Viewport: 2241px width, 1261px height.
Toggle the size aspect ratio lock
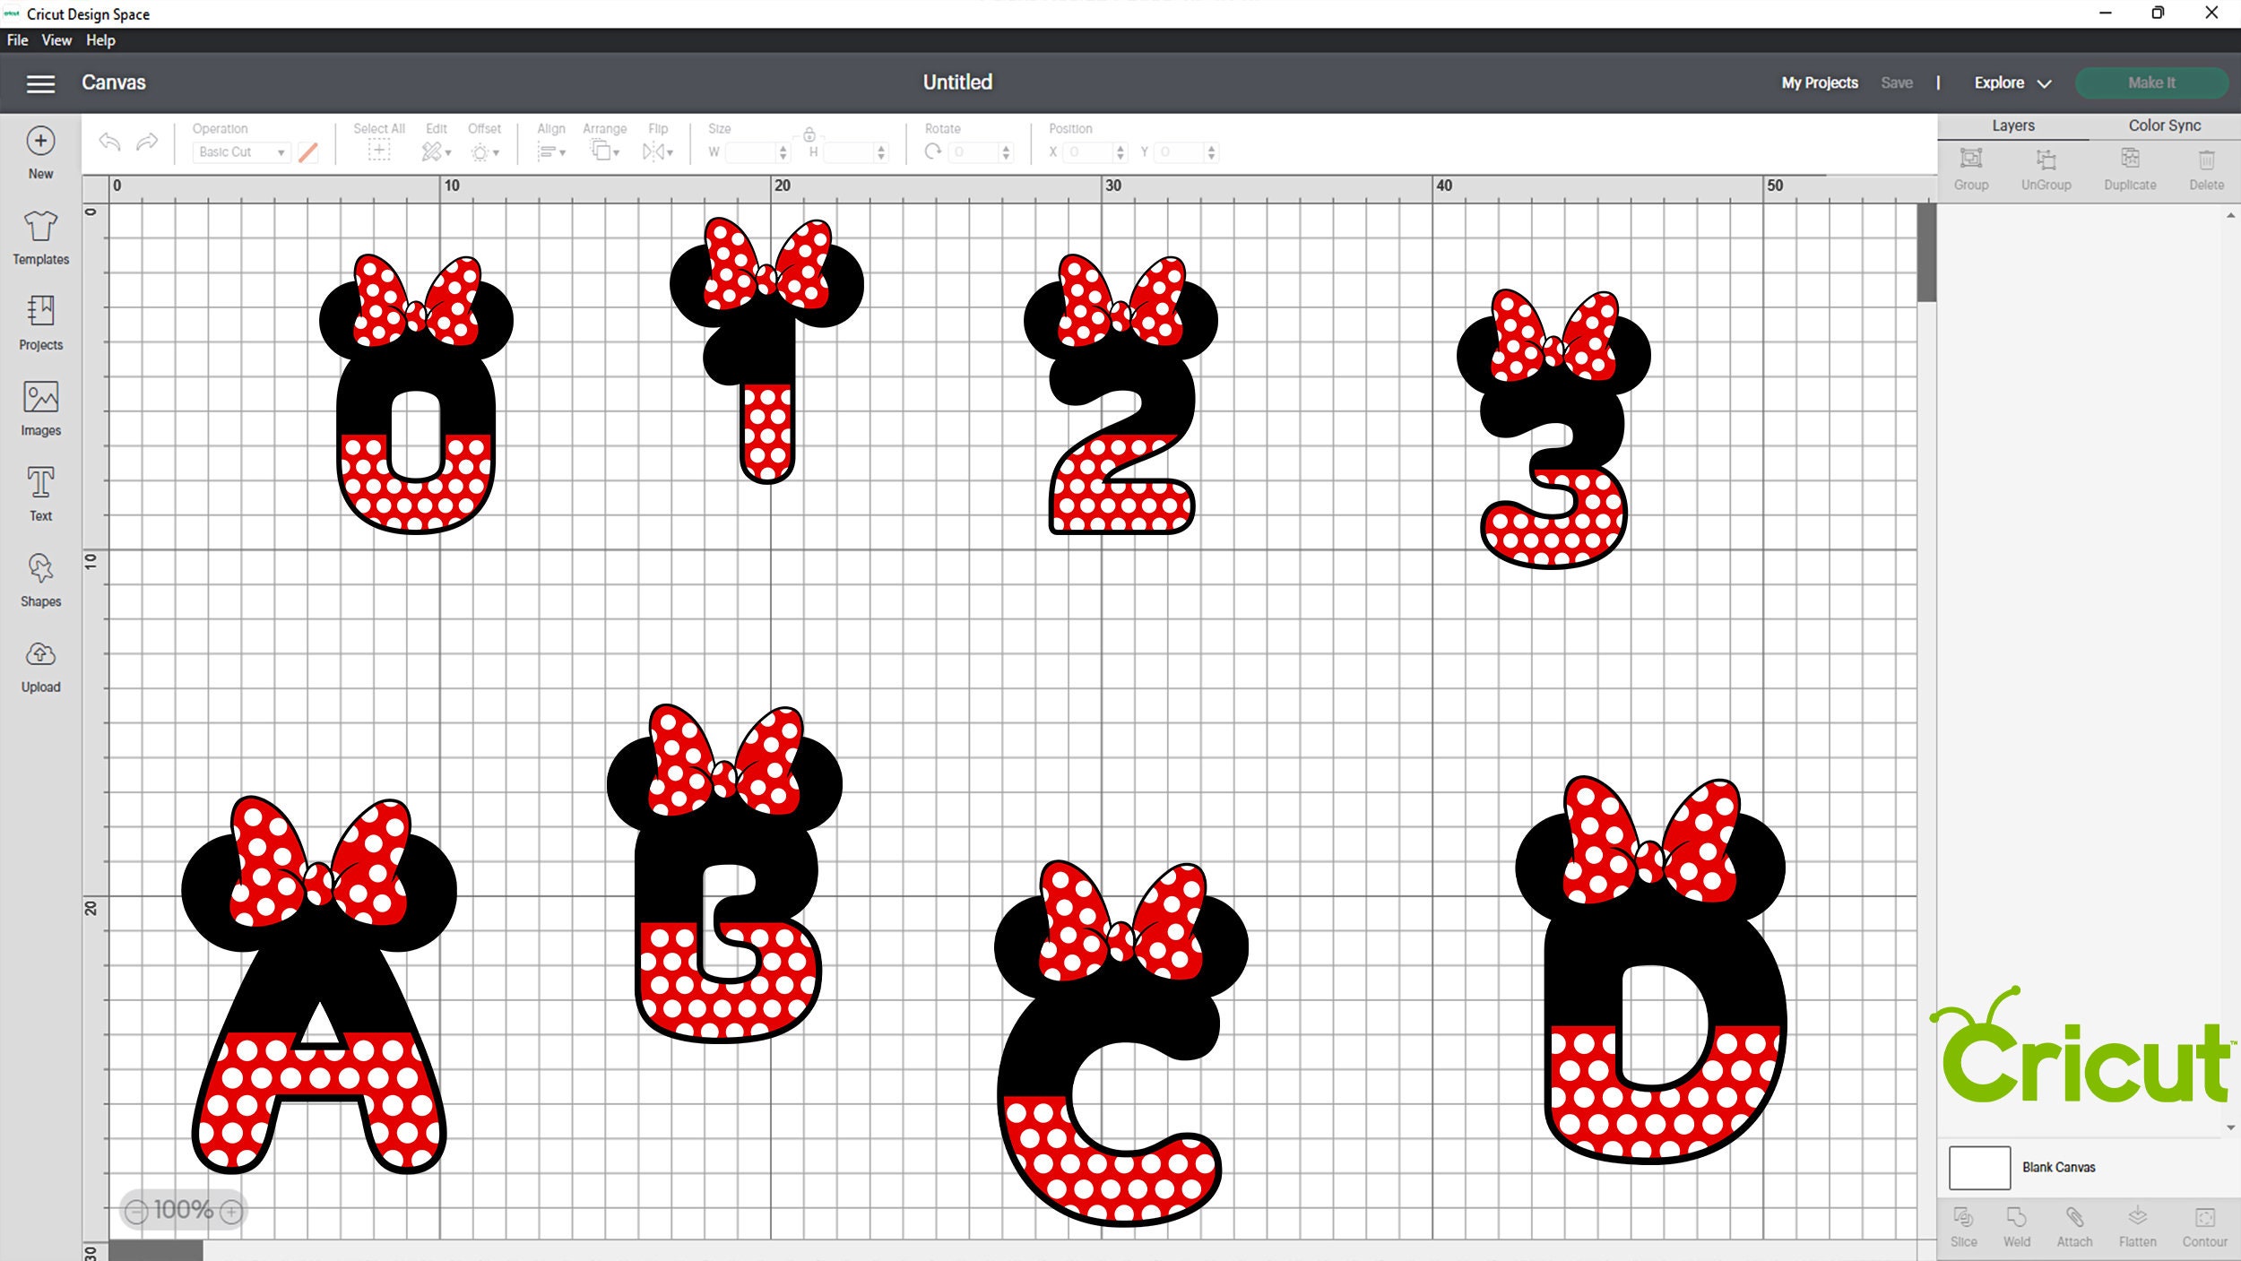[x=809, y=134]
